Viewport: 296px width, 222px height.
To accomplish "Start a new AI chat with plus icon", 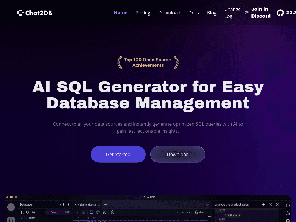I will (x=264, y=204).
